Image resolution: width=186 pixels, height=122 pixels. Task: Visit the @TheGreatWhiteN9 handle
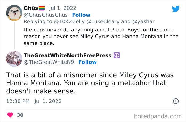(48, 62)
